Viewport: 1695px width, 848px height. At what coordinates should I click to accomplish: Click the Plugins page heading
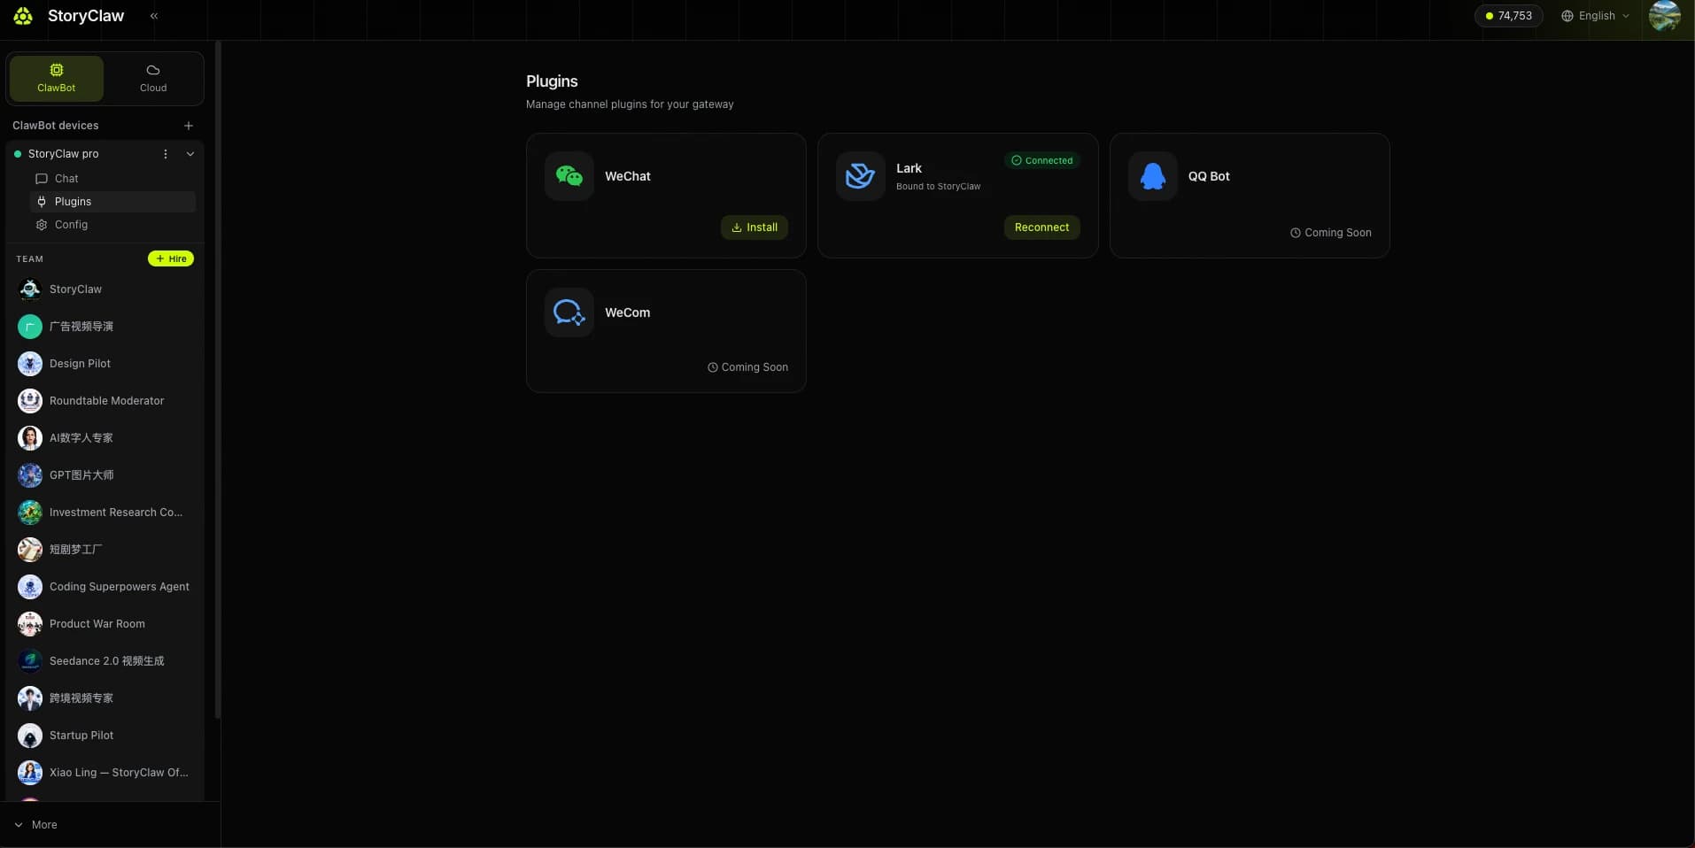pyautogui.click(x=552, y=81)
